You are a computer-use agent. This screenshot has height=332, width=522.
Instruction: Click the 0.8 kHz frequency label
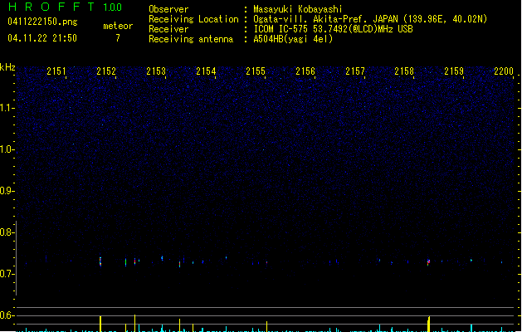[x=7, y=232]
